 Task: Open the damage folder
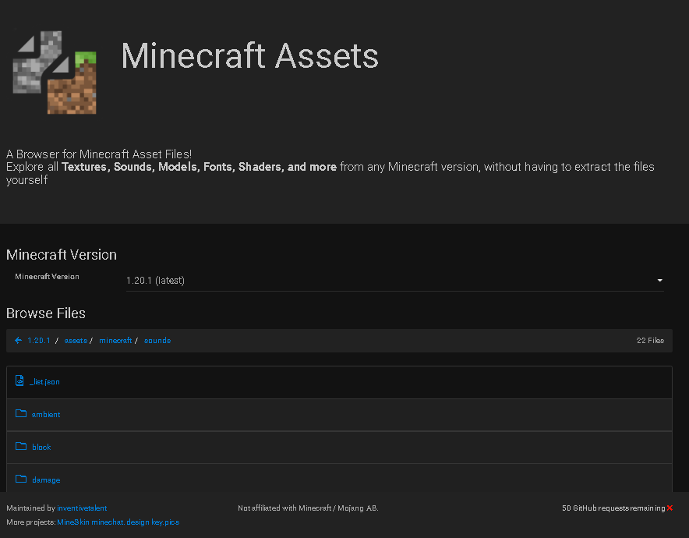tap(46, 480)
